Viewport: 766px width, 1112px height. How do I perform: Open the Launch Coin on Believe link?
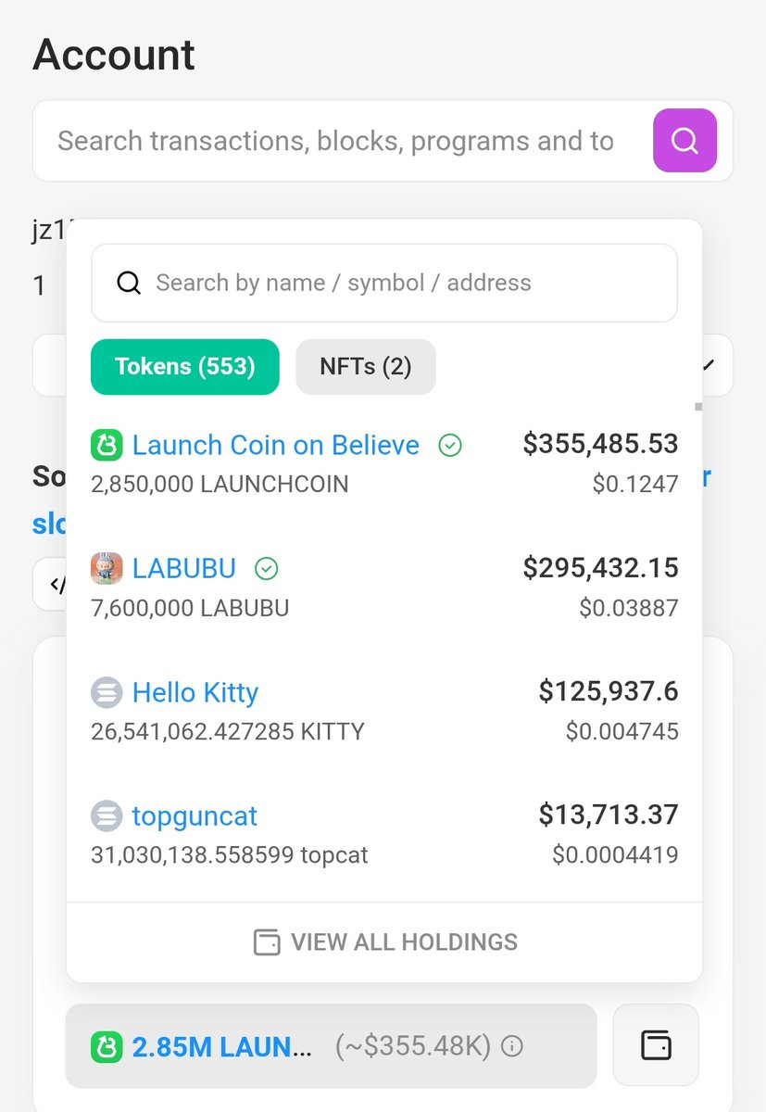click(x=275, y=445)
